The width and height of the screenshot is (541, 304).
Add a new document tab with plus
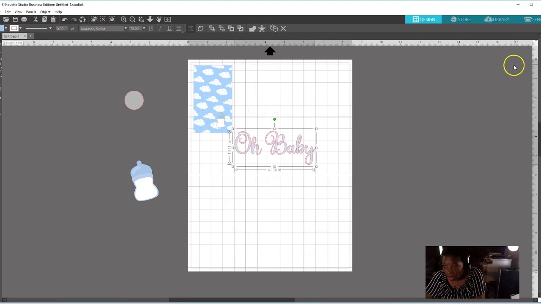click(30, 36)
